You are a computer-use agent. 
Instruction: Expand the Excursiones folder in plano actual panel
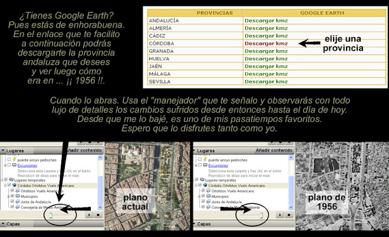5,166
